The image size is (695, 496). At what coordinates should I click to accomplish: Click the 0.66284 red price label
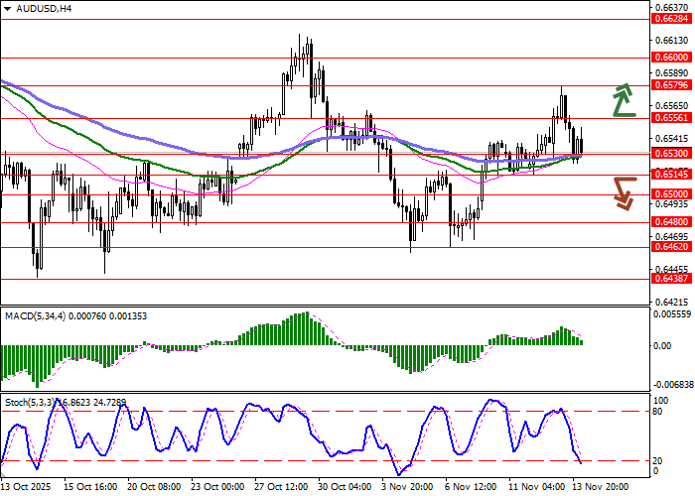[x=672, y=19]
